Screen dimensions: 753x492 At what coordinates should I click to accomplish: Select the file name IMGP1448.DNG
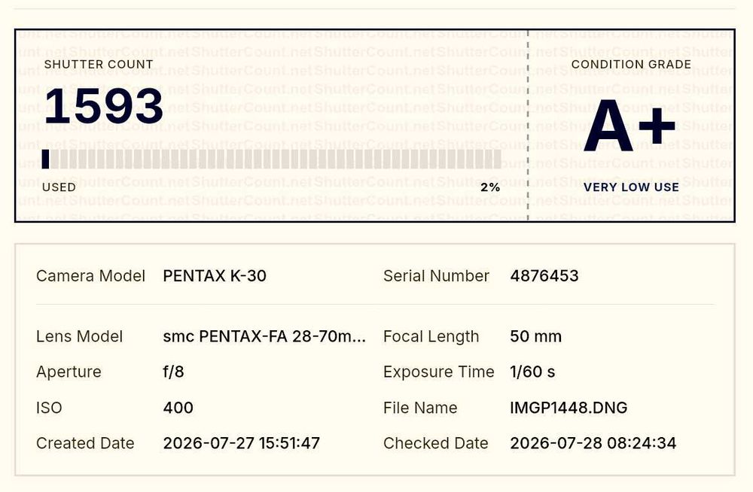[569, 408]
